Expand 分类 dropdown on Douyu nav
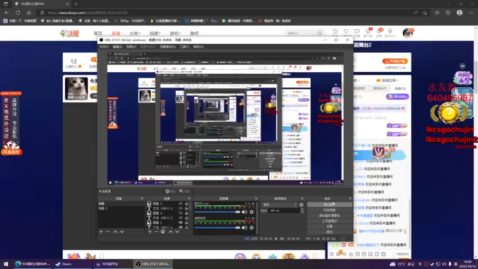The image size is (478, 269). click(135, 33)
